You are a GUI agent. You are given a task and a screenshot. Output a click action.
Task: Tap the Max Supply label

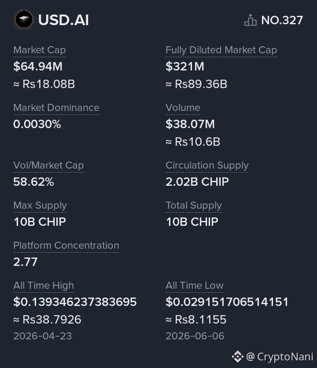tap(40, 206)
